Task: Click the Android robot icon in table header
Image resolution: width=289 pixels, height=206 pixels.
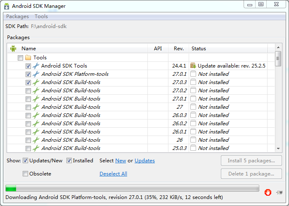Action: 13,49
